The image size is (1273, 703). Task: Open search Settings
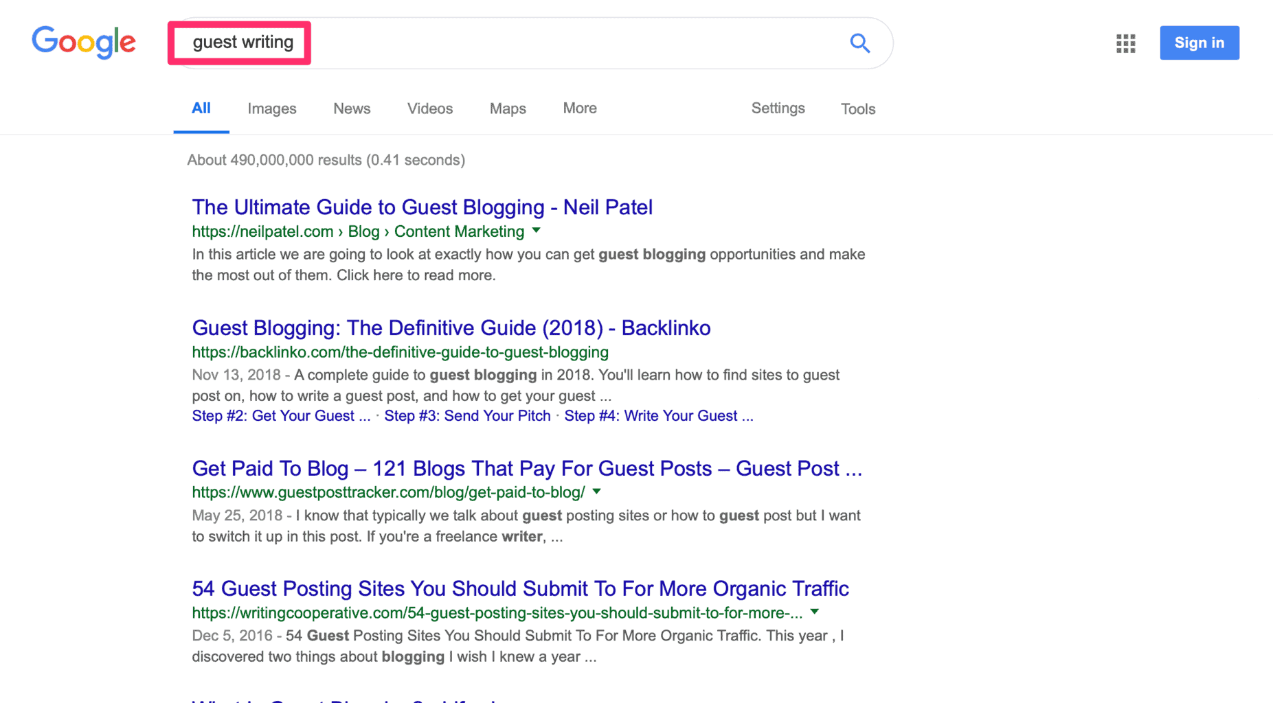coord(778,108)
